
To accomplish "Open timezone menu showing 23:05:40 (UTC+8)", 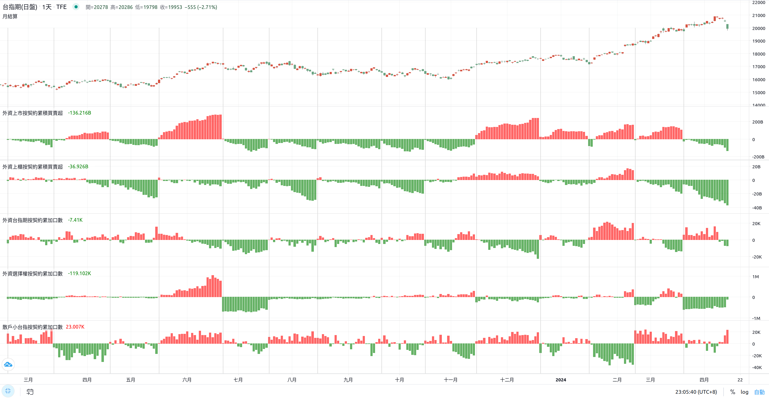I will (x=696, y=392).
